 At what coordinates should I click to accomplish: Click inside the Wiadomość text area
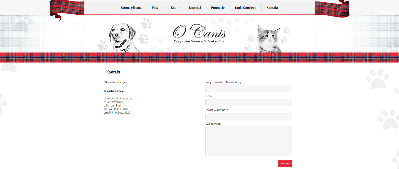[x=249, y=141]
